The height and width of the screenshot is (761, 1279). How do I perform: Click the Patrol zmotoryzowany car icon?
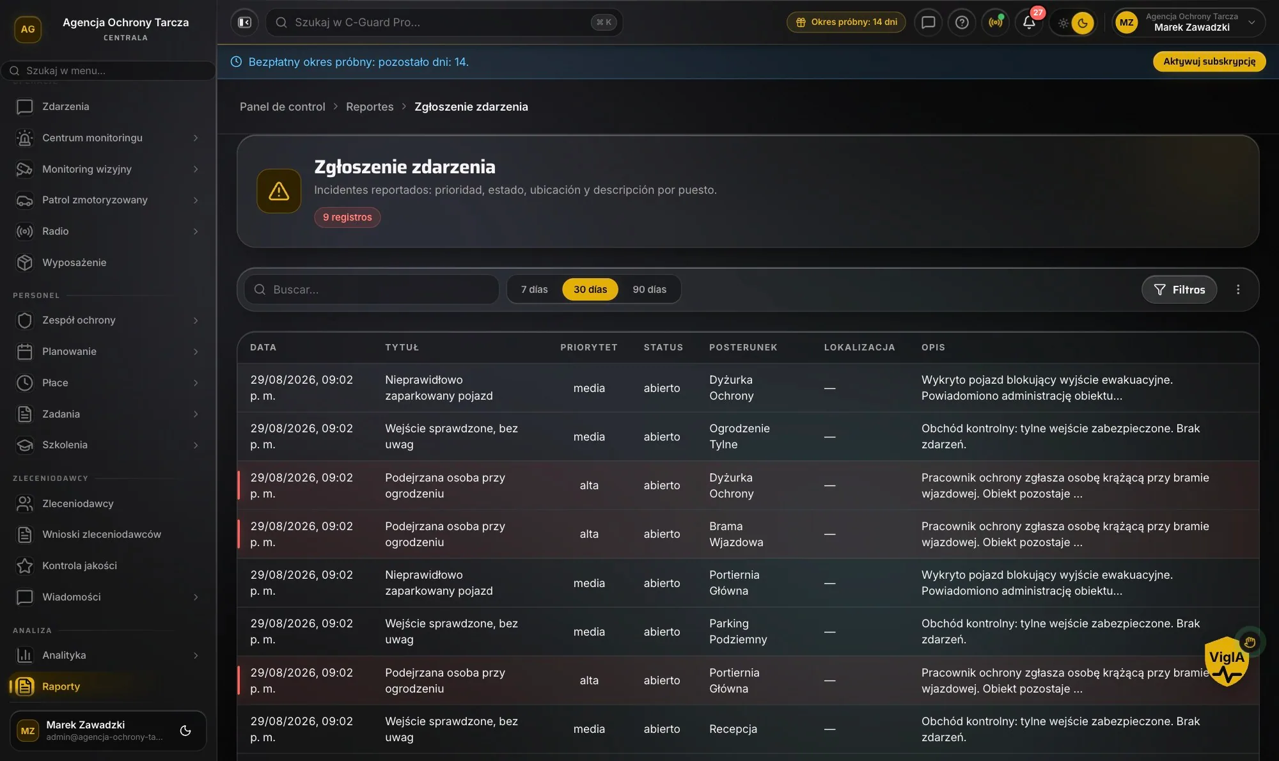pyautogui.click(x=24, y=200)
